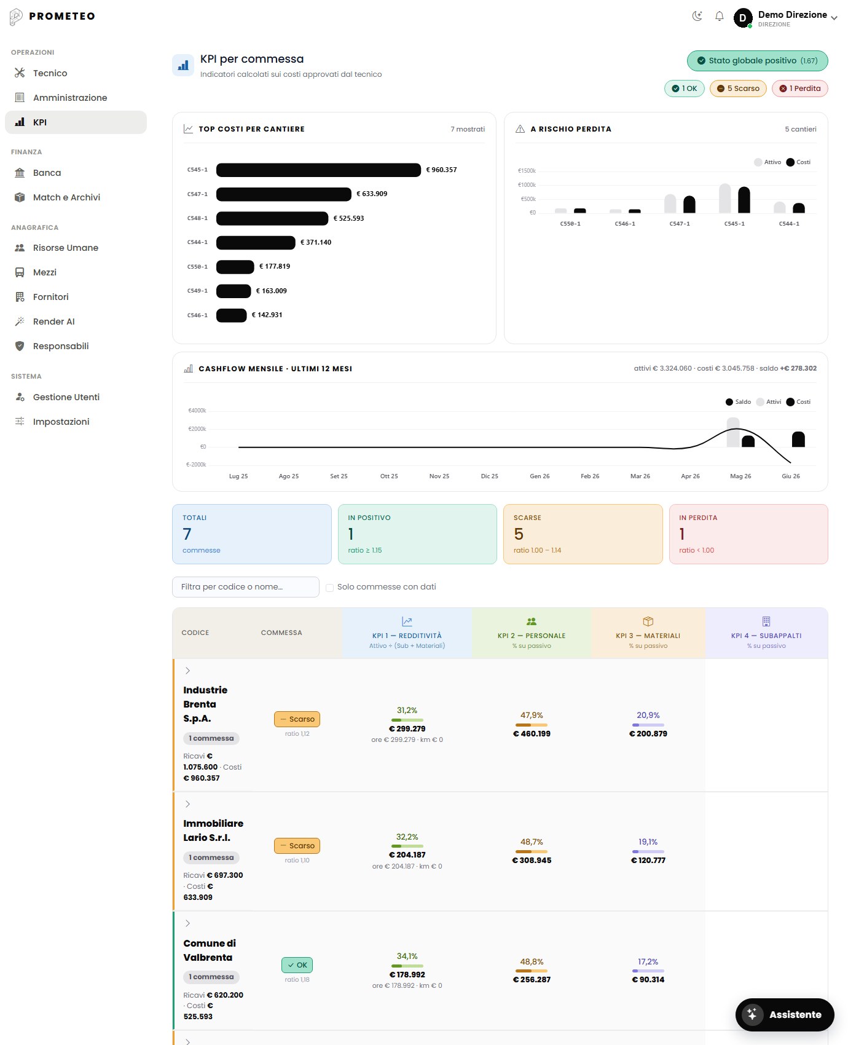Filter by 1 Perdita badge

800,89
